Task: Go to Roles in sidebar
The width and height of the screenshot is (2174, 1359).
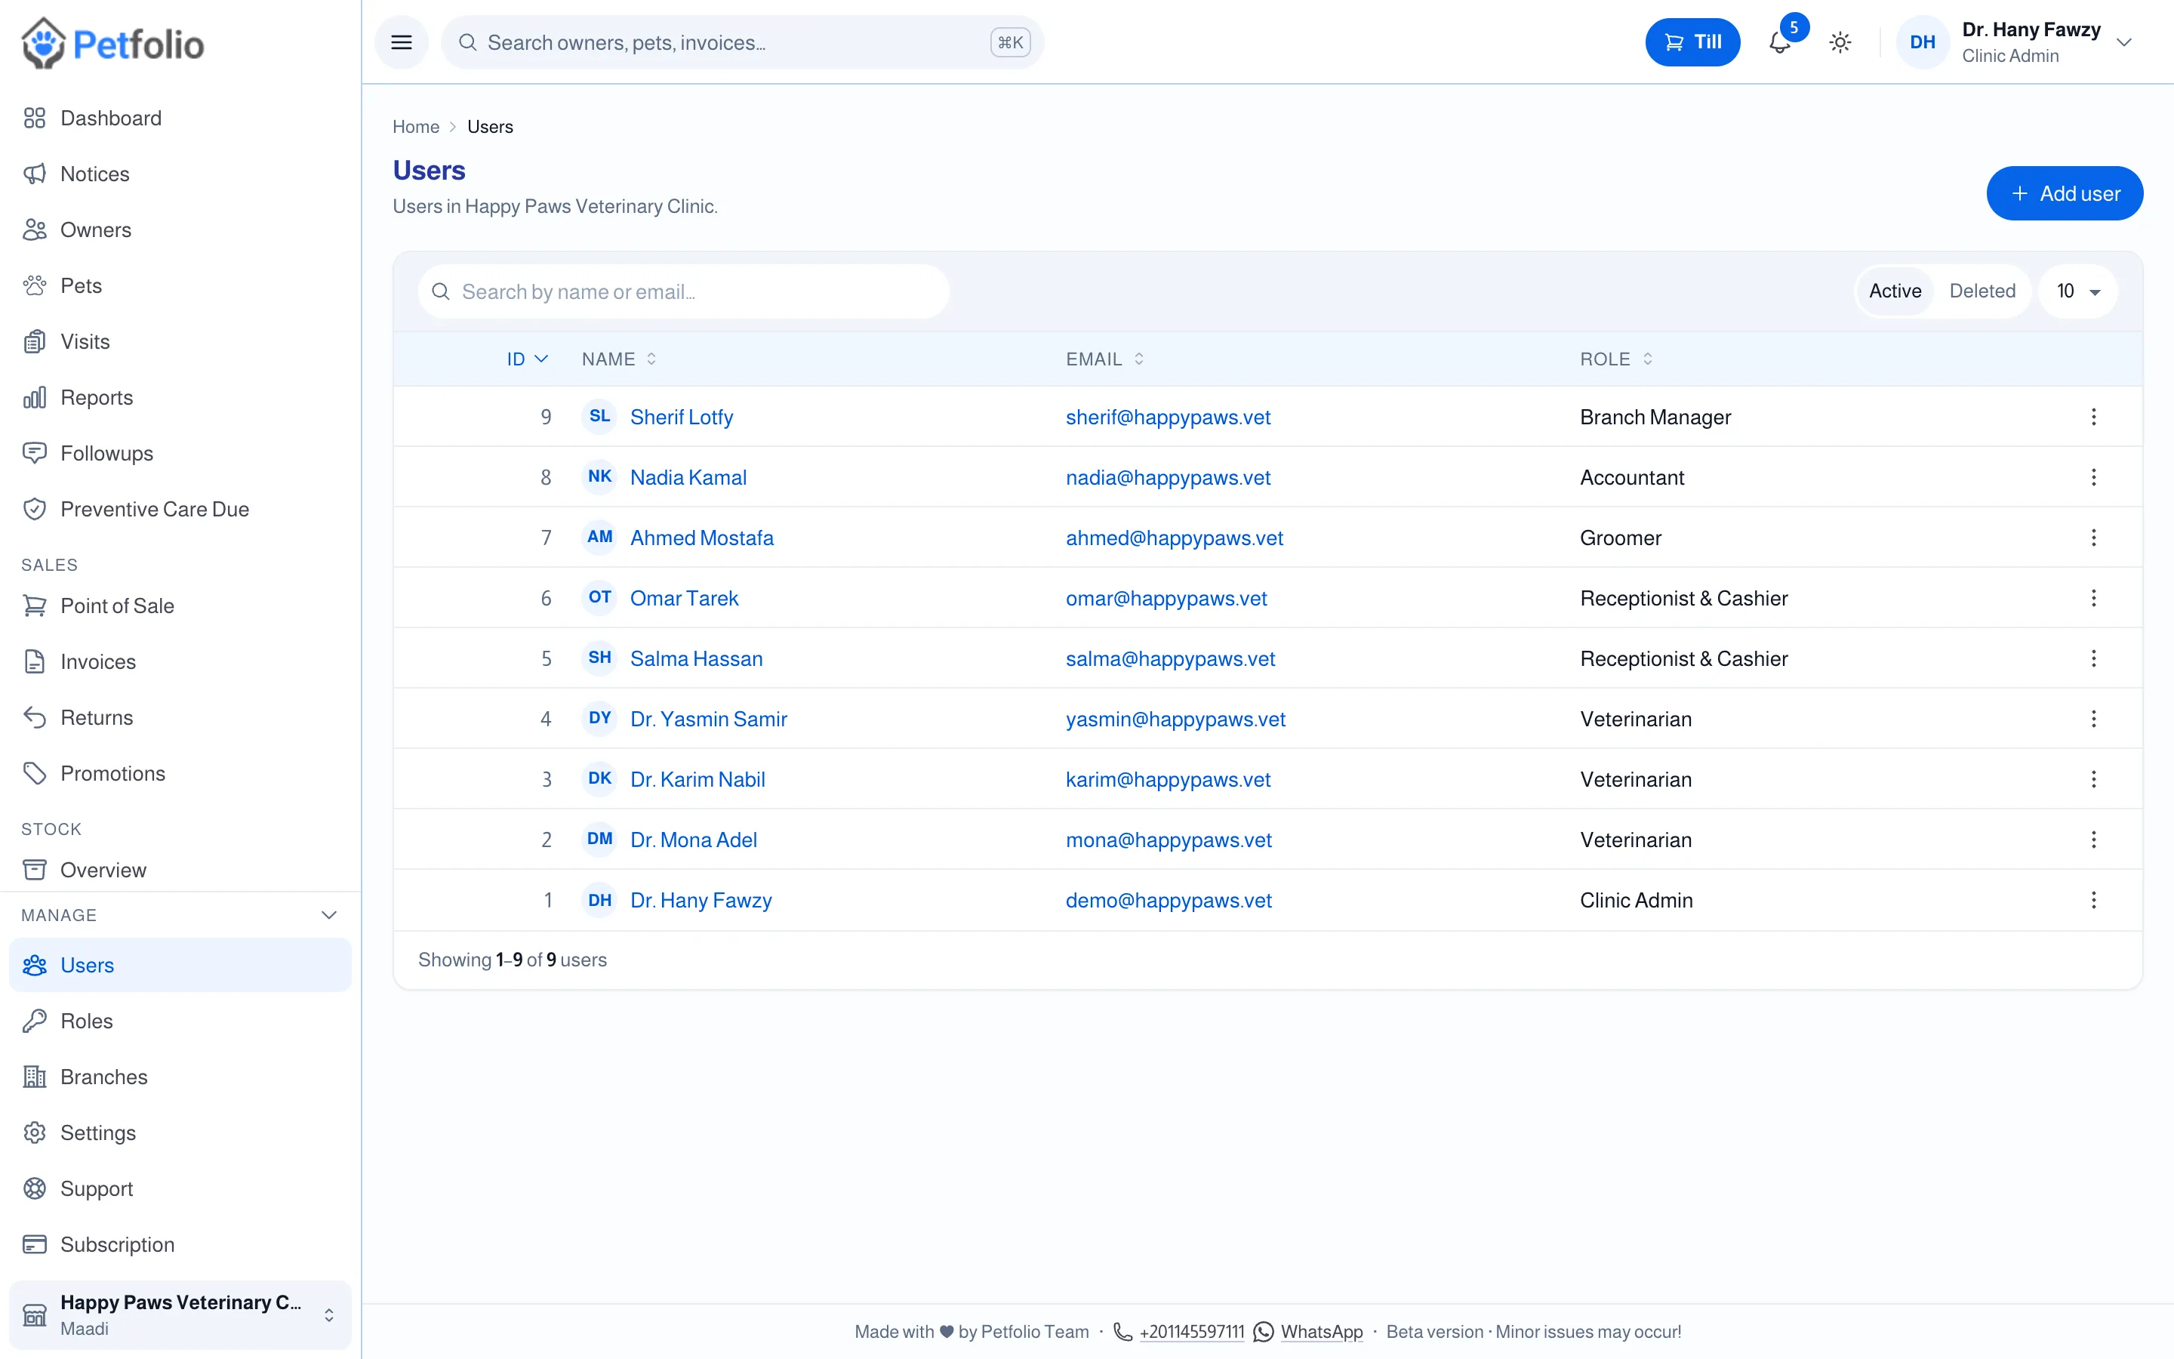Action: pos(180,1021)
